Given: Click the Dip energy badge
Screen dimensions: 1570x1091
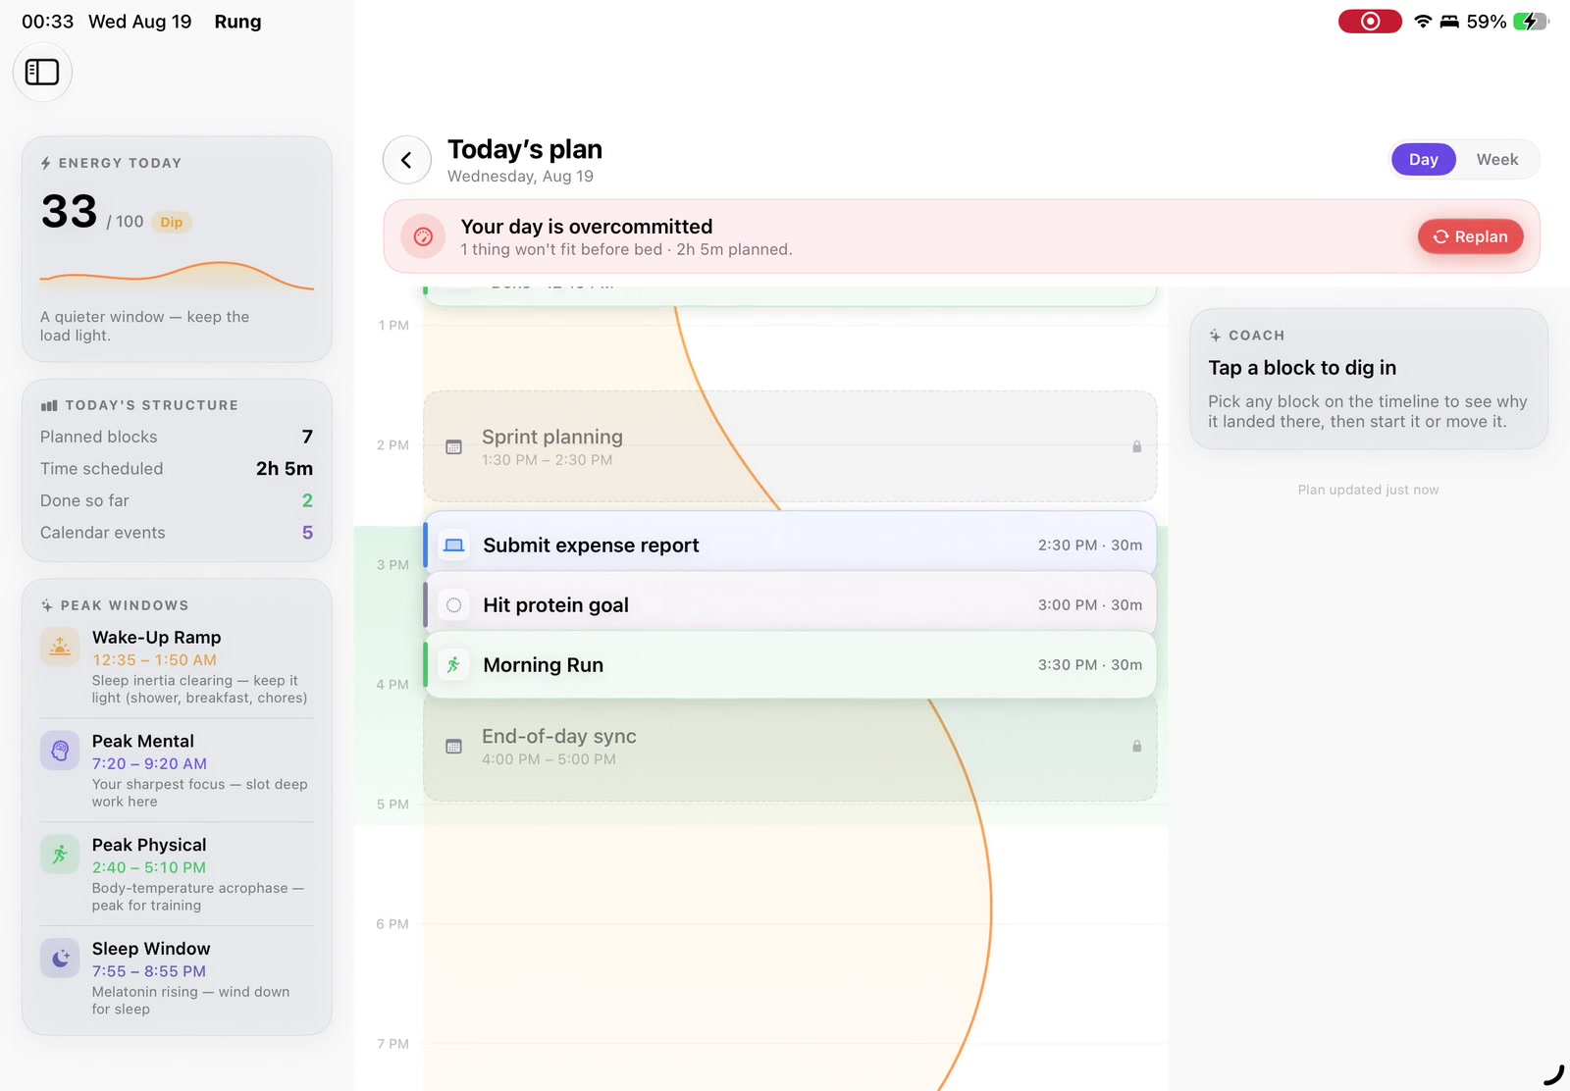Looking at the screenshot, I should (x=172, y=222).
